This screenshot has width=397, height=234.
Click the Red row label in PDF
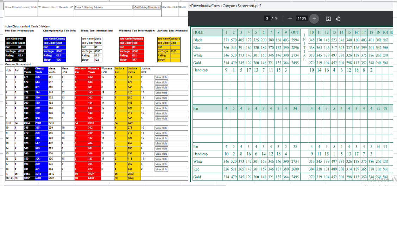pos(196,169)
